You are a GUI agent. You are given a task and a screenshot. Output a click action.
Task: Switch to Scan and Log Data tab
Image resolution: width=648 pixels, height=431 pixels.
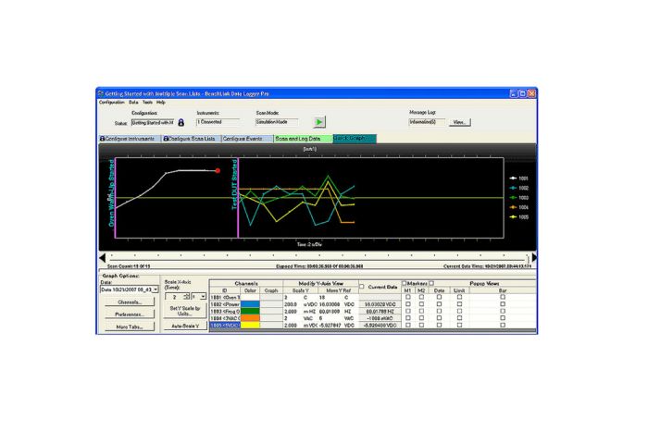(x=304, y=139)
